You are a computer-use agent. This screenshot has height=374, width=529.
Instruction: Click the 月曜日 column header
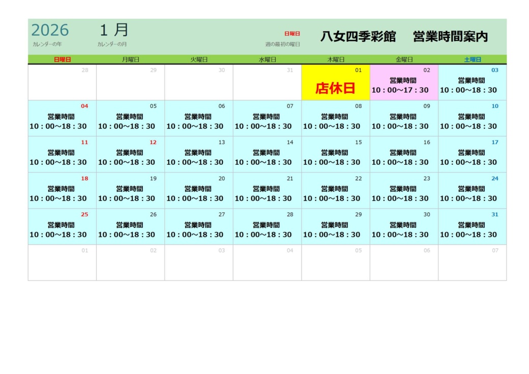(130, 60)
